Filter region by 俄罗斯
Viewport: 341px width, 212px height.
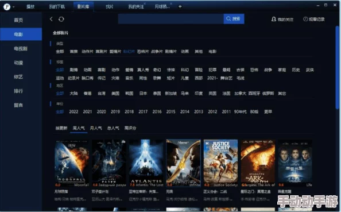coord(268,94)
